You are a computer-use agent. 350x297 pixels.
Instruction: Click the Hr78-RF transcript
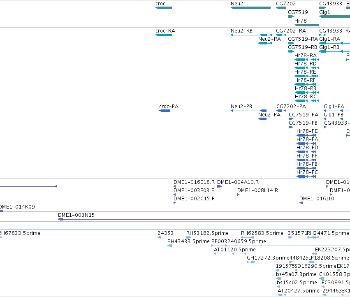pyautogui.click(x=305, y=84)
